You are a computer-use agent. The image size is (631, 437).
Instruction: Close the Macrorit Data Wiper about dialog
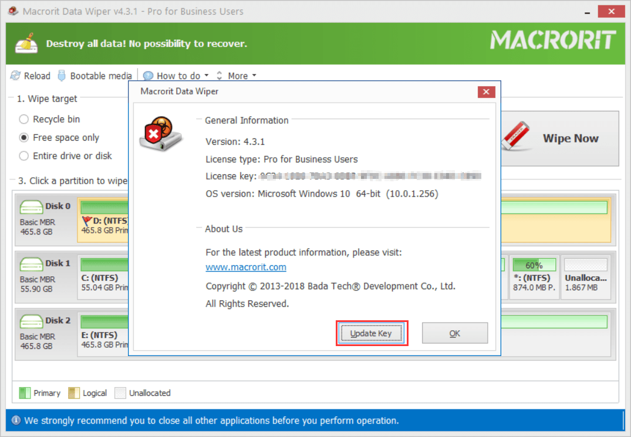[x=486, y=92]
